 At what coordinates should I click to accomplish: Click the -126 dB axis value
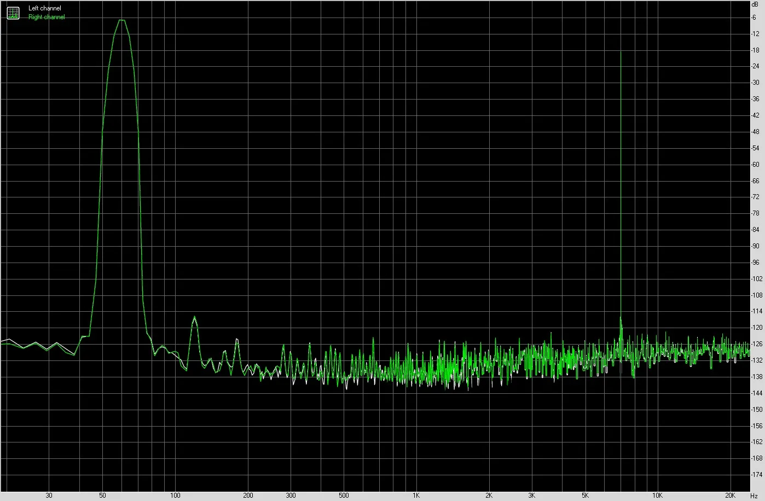click(x=756, y=344)
